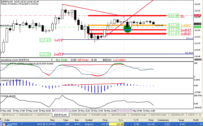Click the 1stMZ orange label
This screenshot has width=203, height=126.
coord(186,26)
